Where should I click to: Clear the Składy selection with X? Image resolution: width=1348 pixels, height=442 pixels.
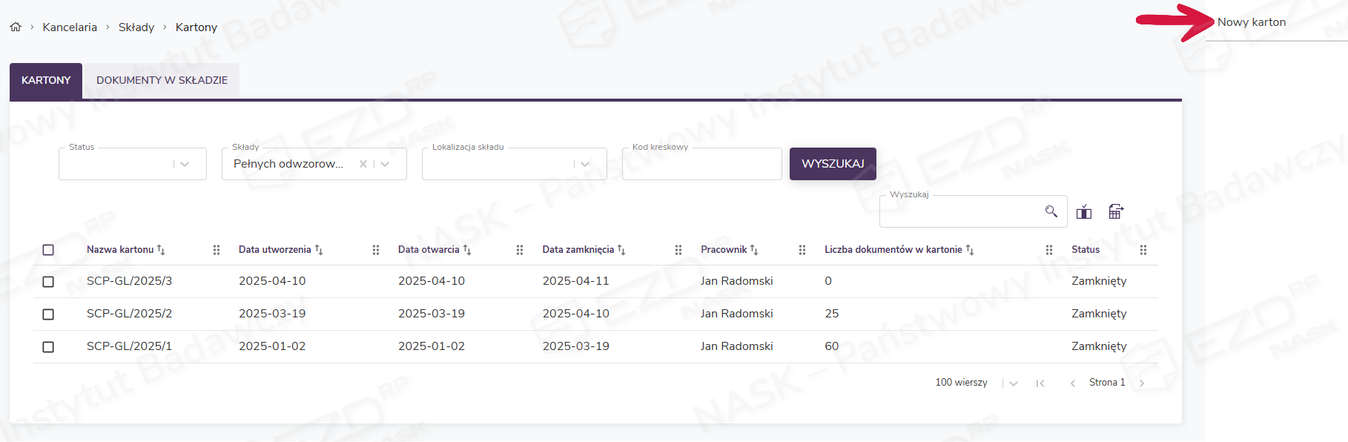click(363, 164)
